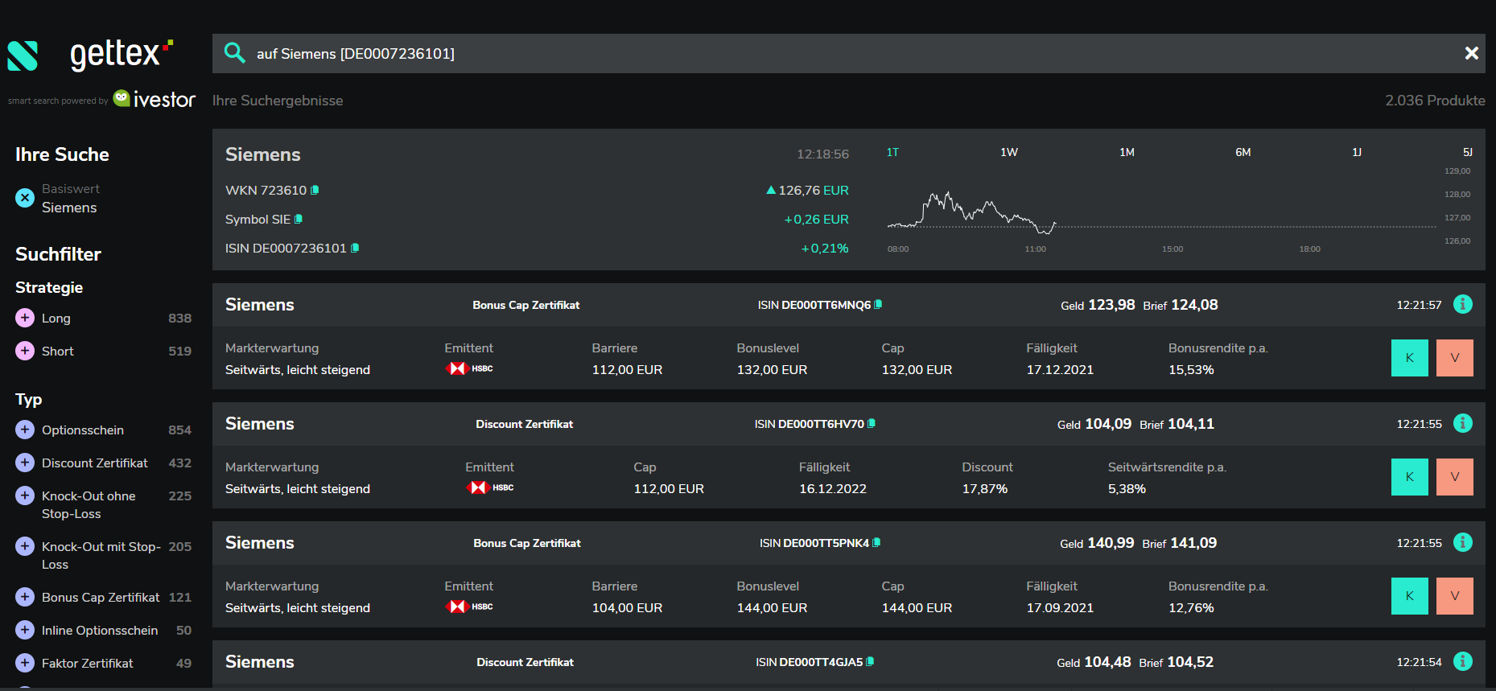1496x691 pixels.
Task: Open the Siemens underlying heading
Action: [x=262, y=154]
